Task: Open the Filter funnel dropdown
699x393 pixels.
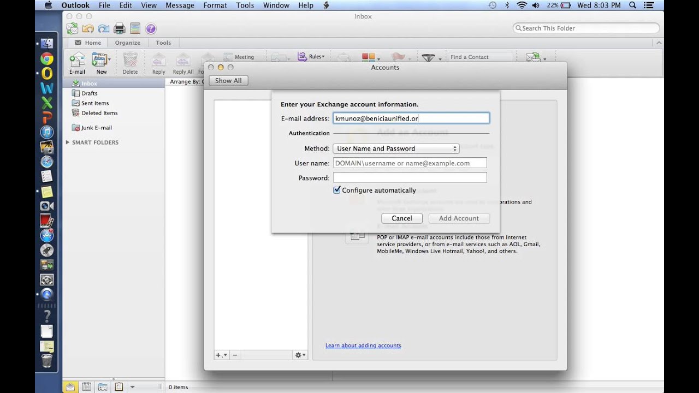Action: 431,57
